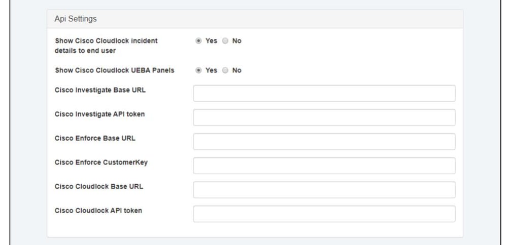This screenshot has height=245, width=507.
Task: Click the 'Cisco Cloudlock Base URL' label text
Action: click(x=99, y=186)
